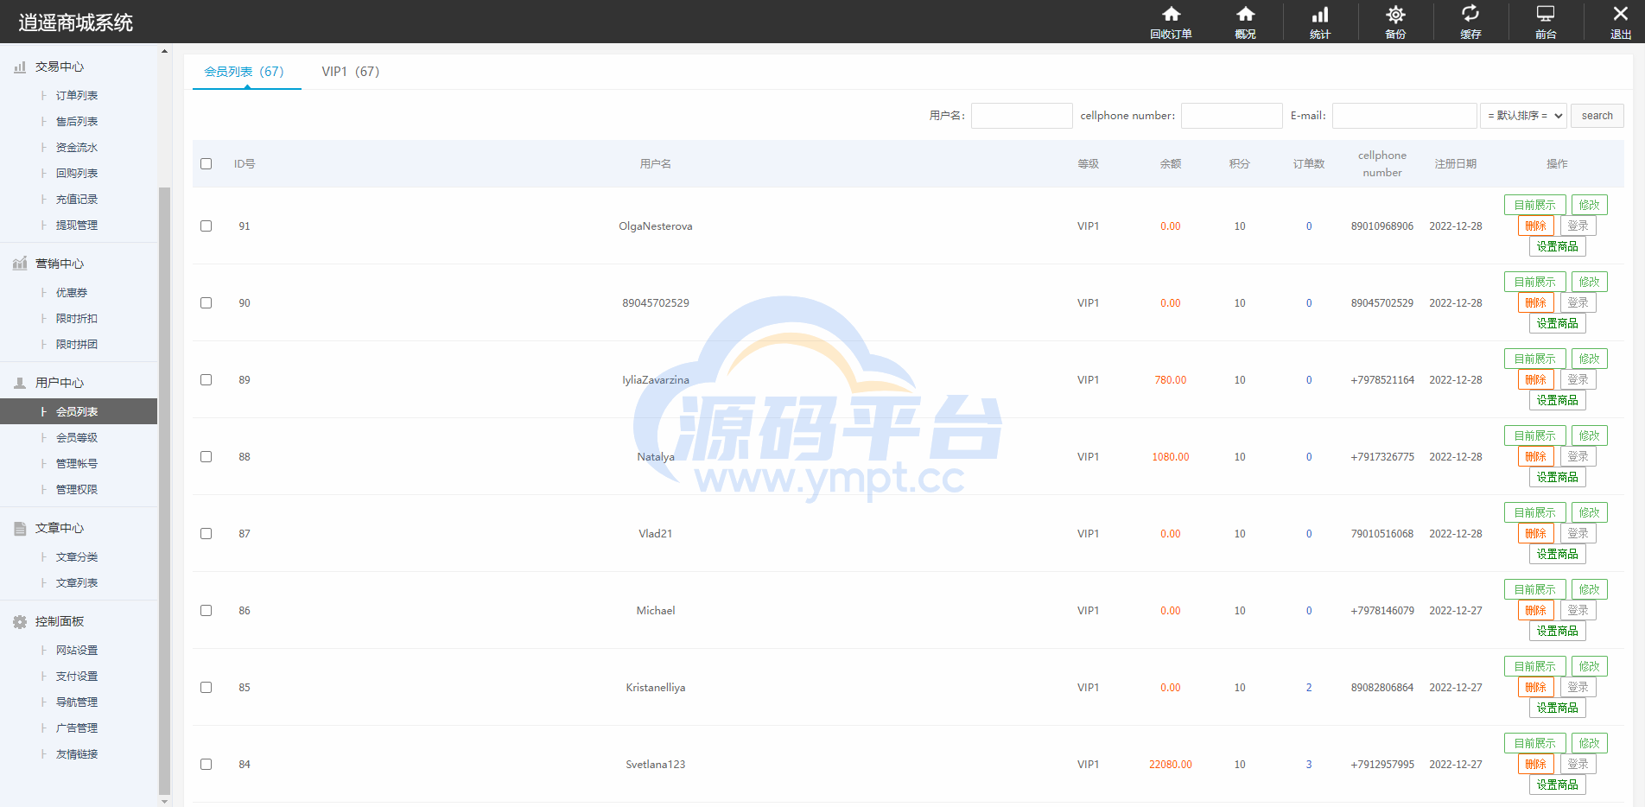Screen dimensions: 1645x807
Task: Check the box for Kristanelliya row
Action: pos(206,687)
